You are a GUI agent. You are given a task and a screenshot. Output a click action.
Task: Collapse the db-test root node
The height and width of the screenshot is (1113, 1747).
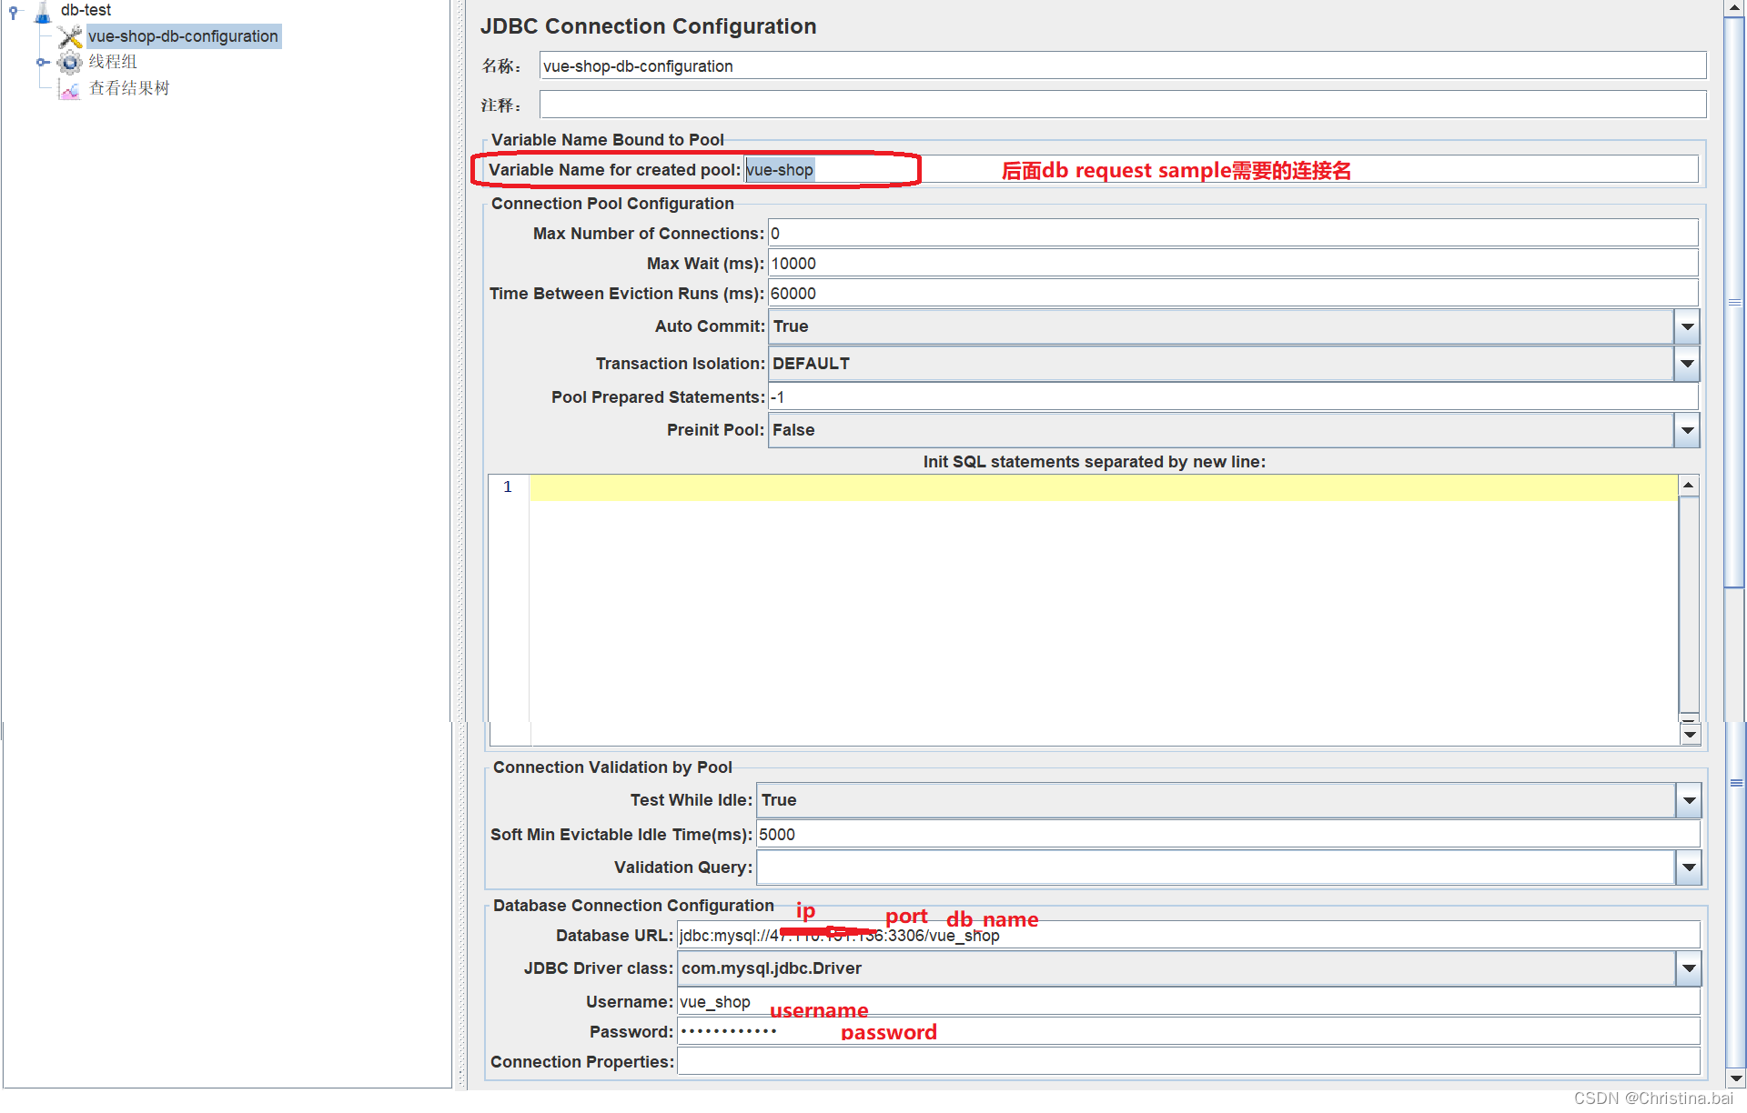click(14, 12)
